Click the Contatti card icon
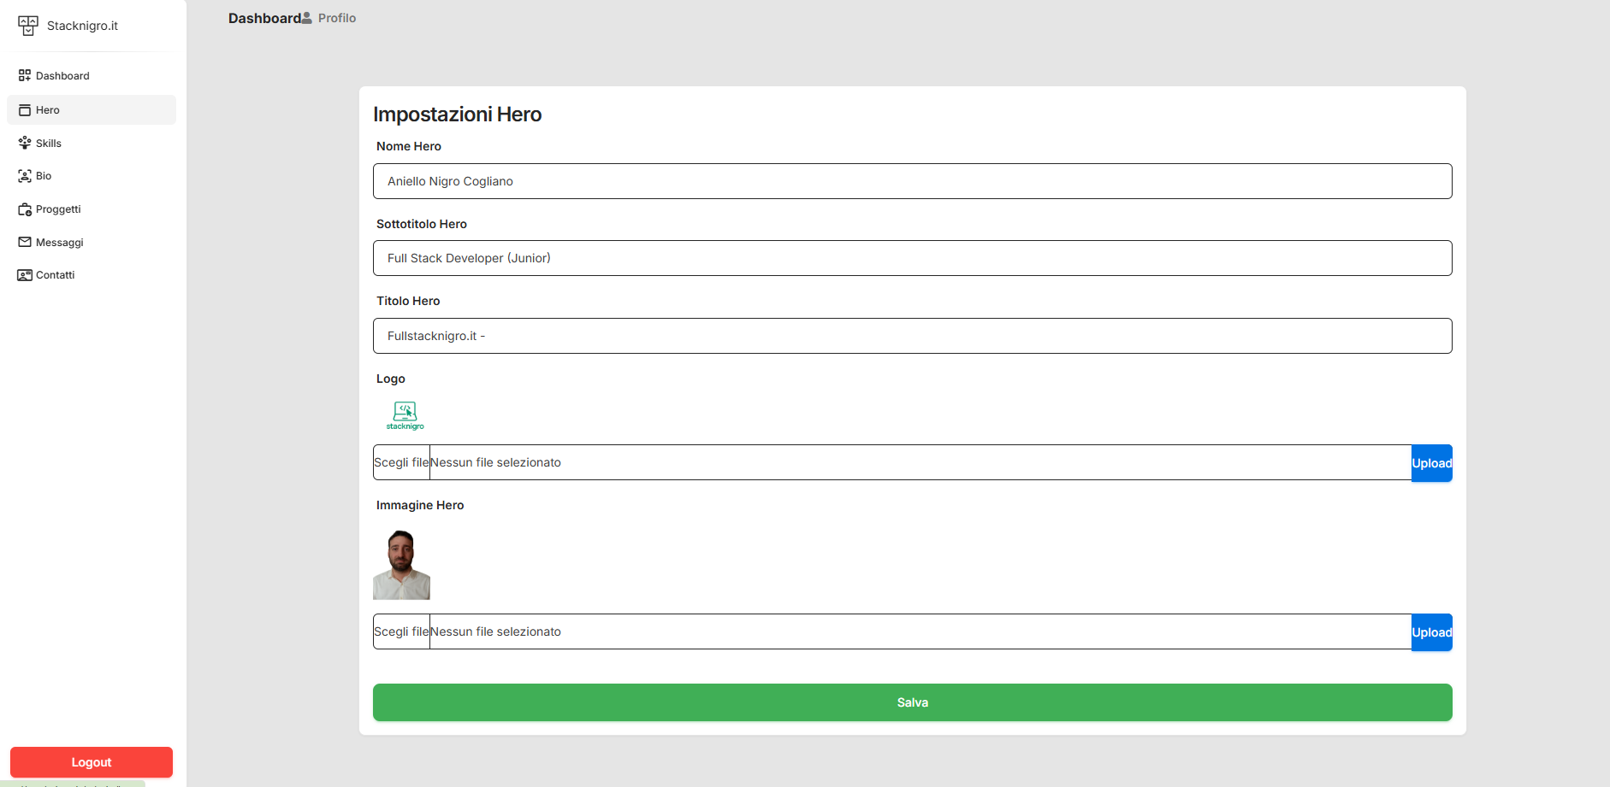Image resolution: width=1610 pixels, height=787 pixels. pos(25,275)
